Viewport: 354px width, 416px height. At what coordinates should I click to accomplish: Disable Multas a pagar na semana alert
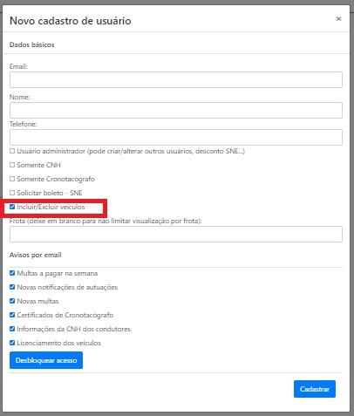12,273
